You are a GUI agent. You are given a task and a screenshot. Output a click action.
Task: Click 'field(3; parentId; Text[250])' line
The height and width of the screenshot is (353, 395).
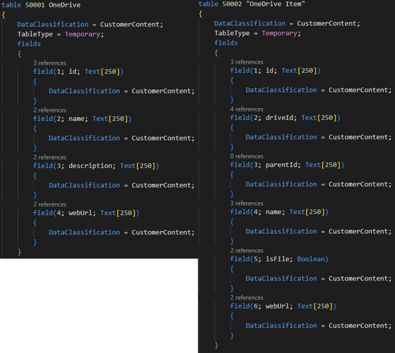[287, 165]
